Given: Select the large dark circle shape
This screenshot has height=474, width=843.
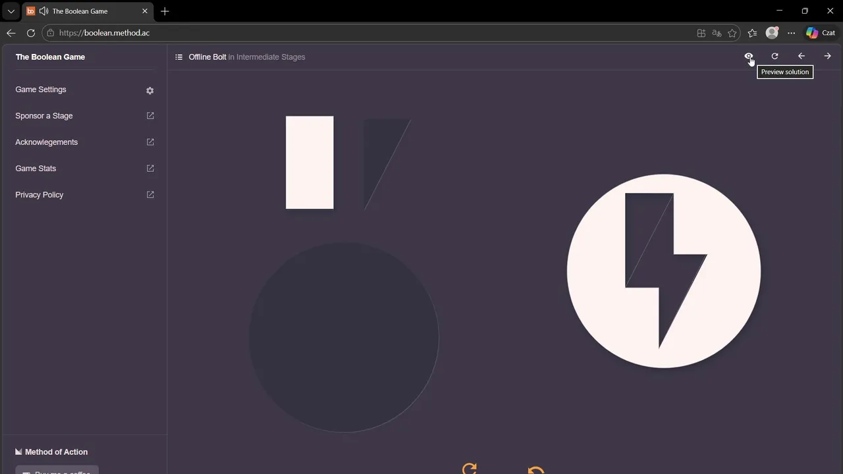Looking at the screenshot, I should (344, 338).
